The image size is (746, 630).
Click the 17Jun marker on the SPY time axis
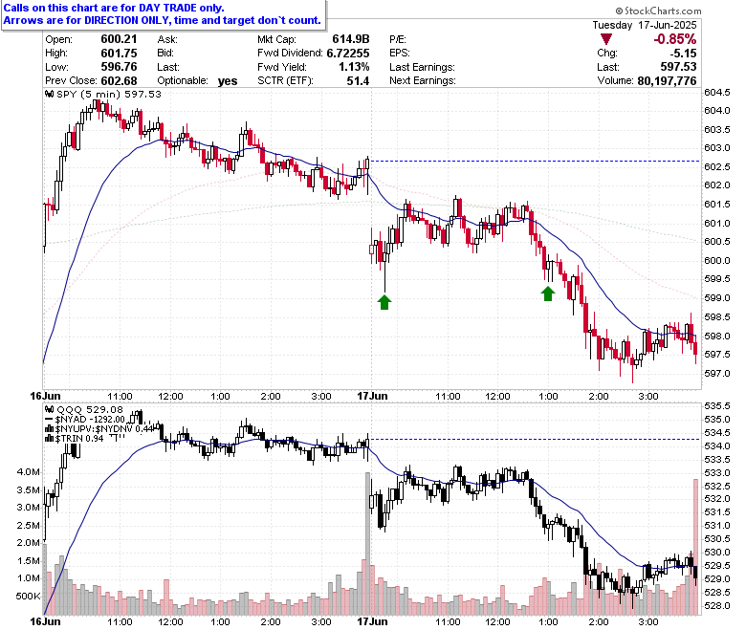coord(373,396)
